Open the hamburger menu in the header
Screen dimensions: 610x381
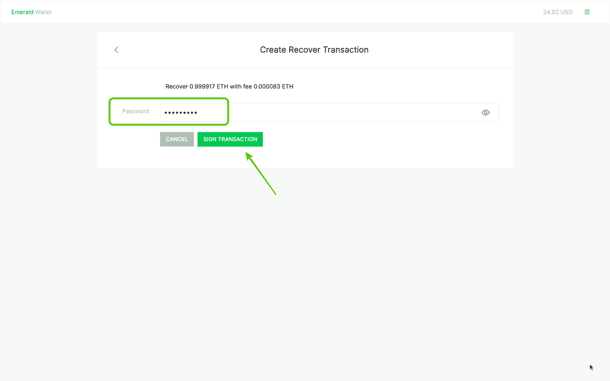pos(587,12)
